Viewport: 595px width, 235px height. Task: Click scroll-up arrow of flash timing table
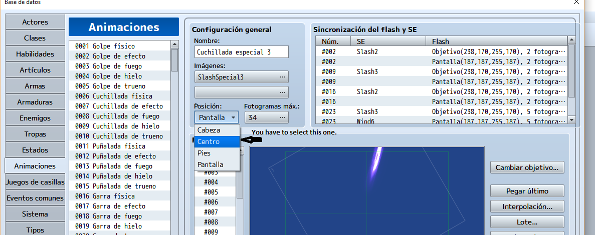[x=571, y=40]
